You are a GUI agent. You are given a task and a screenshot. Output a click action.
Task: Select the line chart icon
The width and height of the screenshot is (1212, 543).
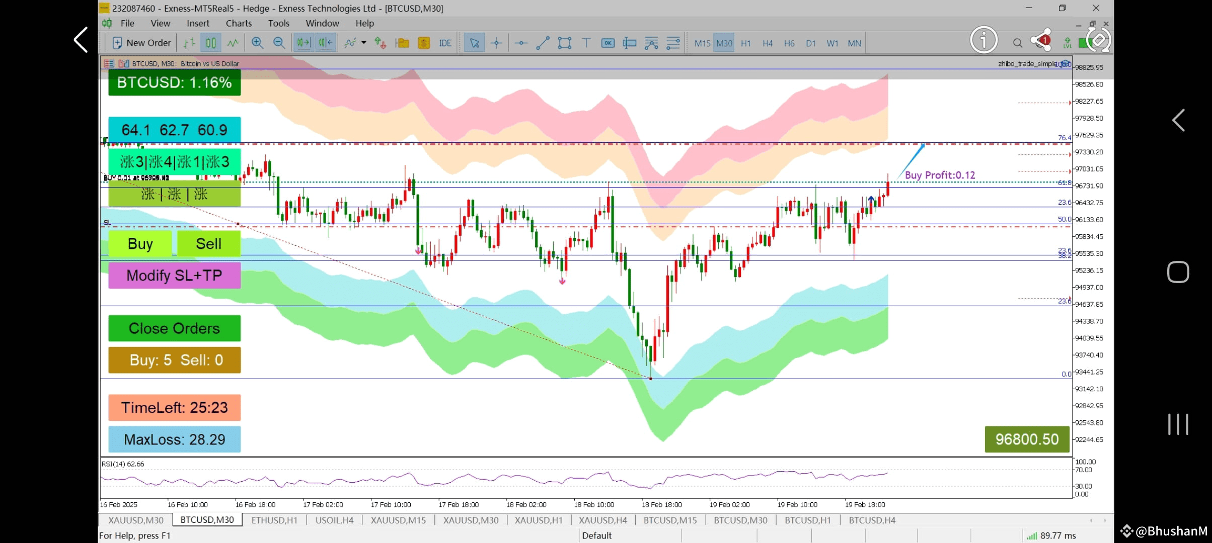point(233,43)
